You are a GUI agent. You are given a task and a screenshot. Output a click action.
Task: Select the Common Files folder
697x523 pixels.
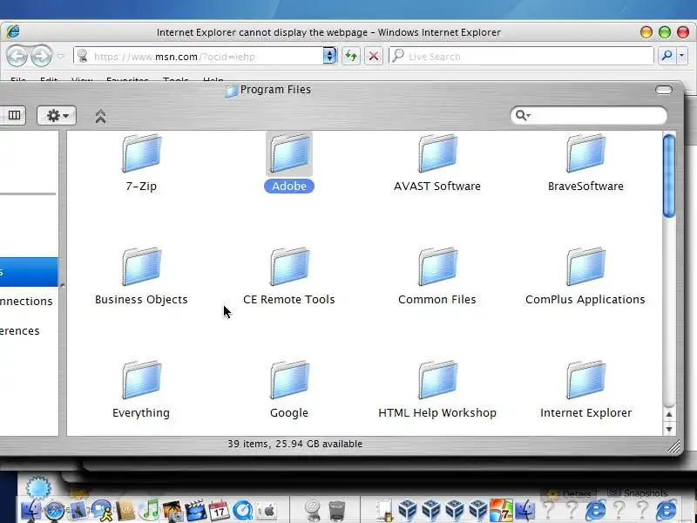437,275
